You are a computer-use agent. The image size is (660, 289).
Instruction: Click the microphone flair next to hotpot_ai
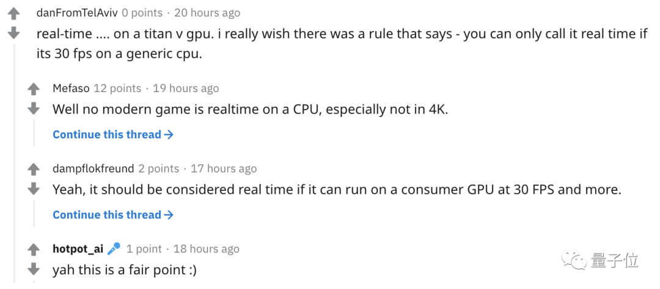pyautogui.click(x=114, y=249)
